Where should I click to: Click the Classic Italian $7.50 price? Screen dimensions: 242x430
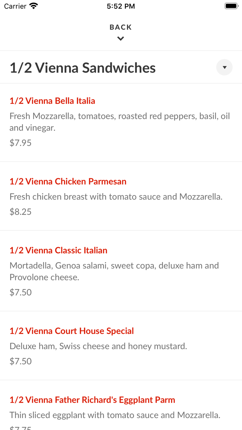20,292
